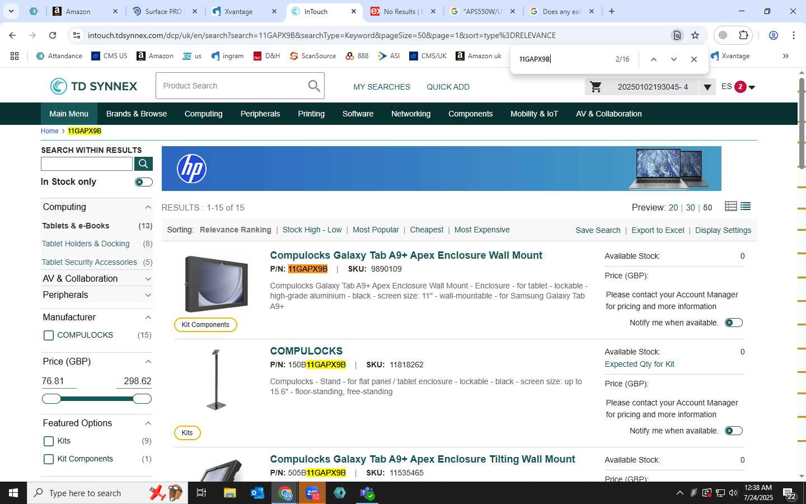Show more bookmarks with the chevron
The image size is (806, 504).
tap(785, 56)
